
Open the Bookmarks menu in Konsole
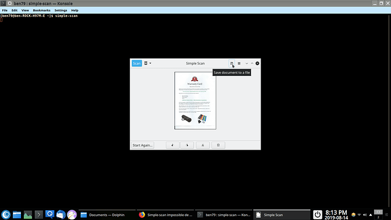pos(41,10)
